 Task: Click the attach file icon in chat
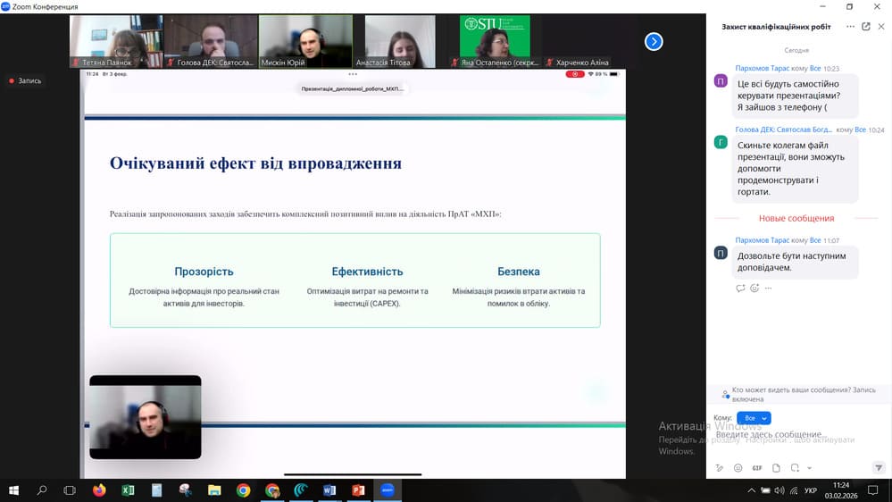click(x=776, y=468)
